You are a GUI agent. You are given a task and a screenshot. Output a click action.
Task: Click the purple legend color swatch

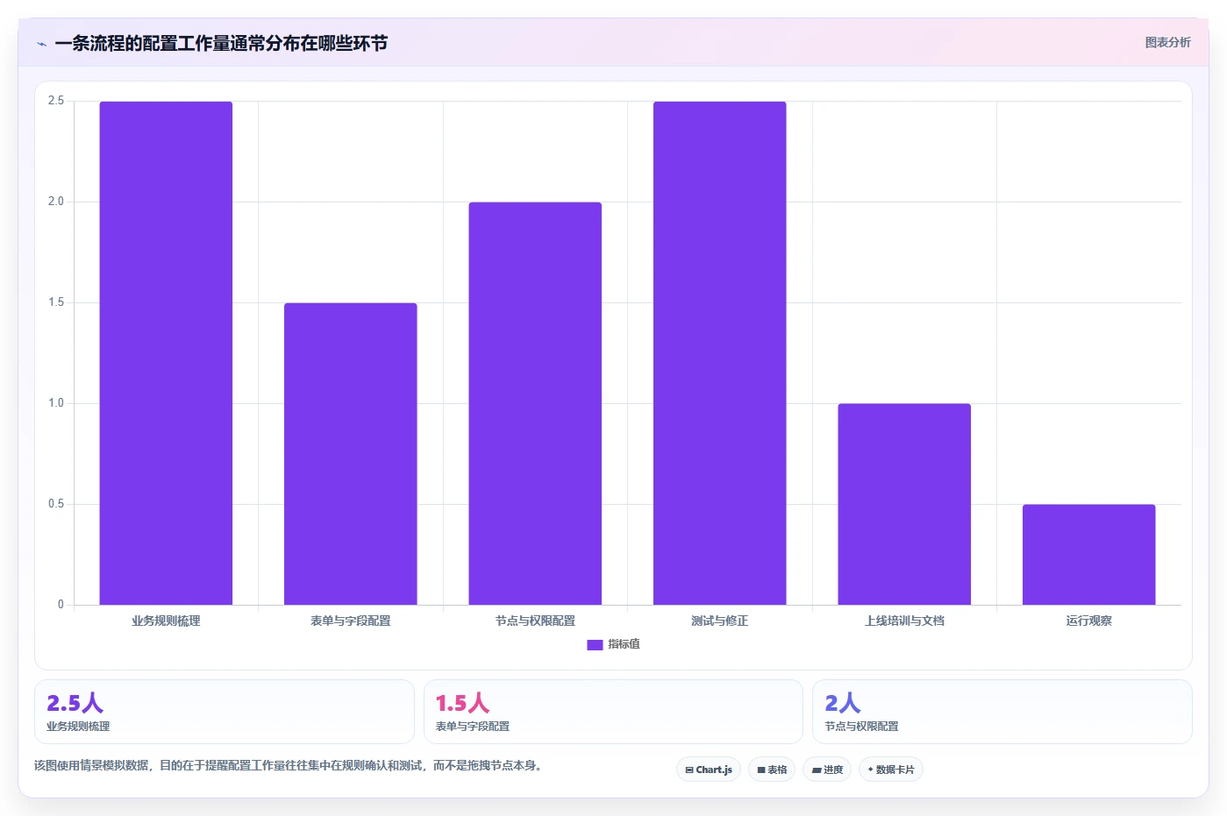coord(595,644)
